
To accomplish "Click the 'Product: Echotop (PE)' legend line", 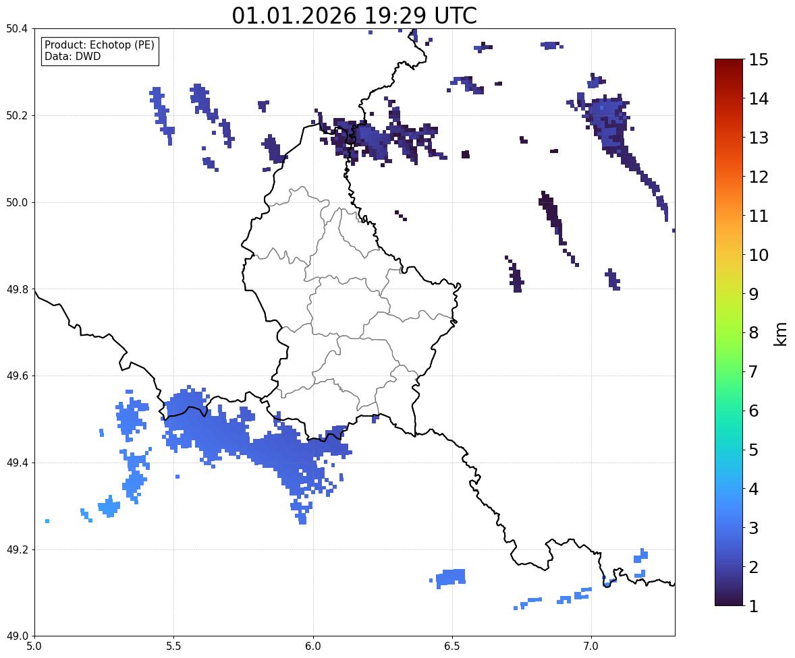I will (99, 45).
